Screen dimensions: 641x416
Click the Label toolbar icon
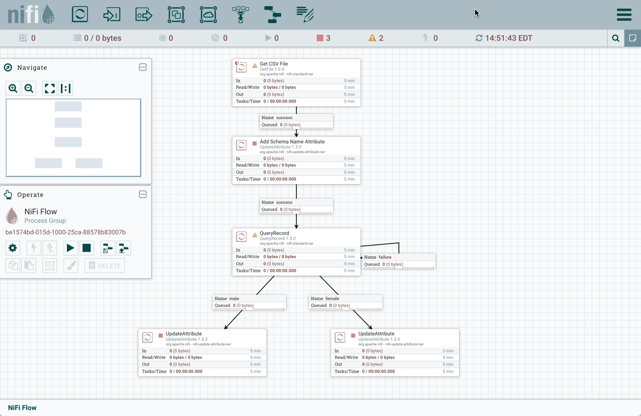305,14
